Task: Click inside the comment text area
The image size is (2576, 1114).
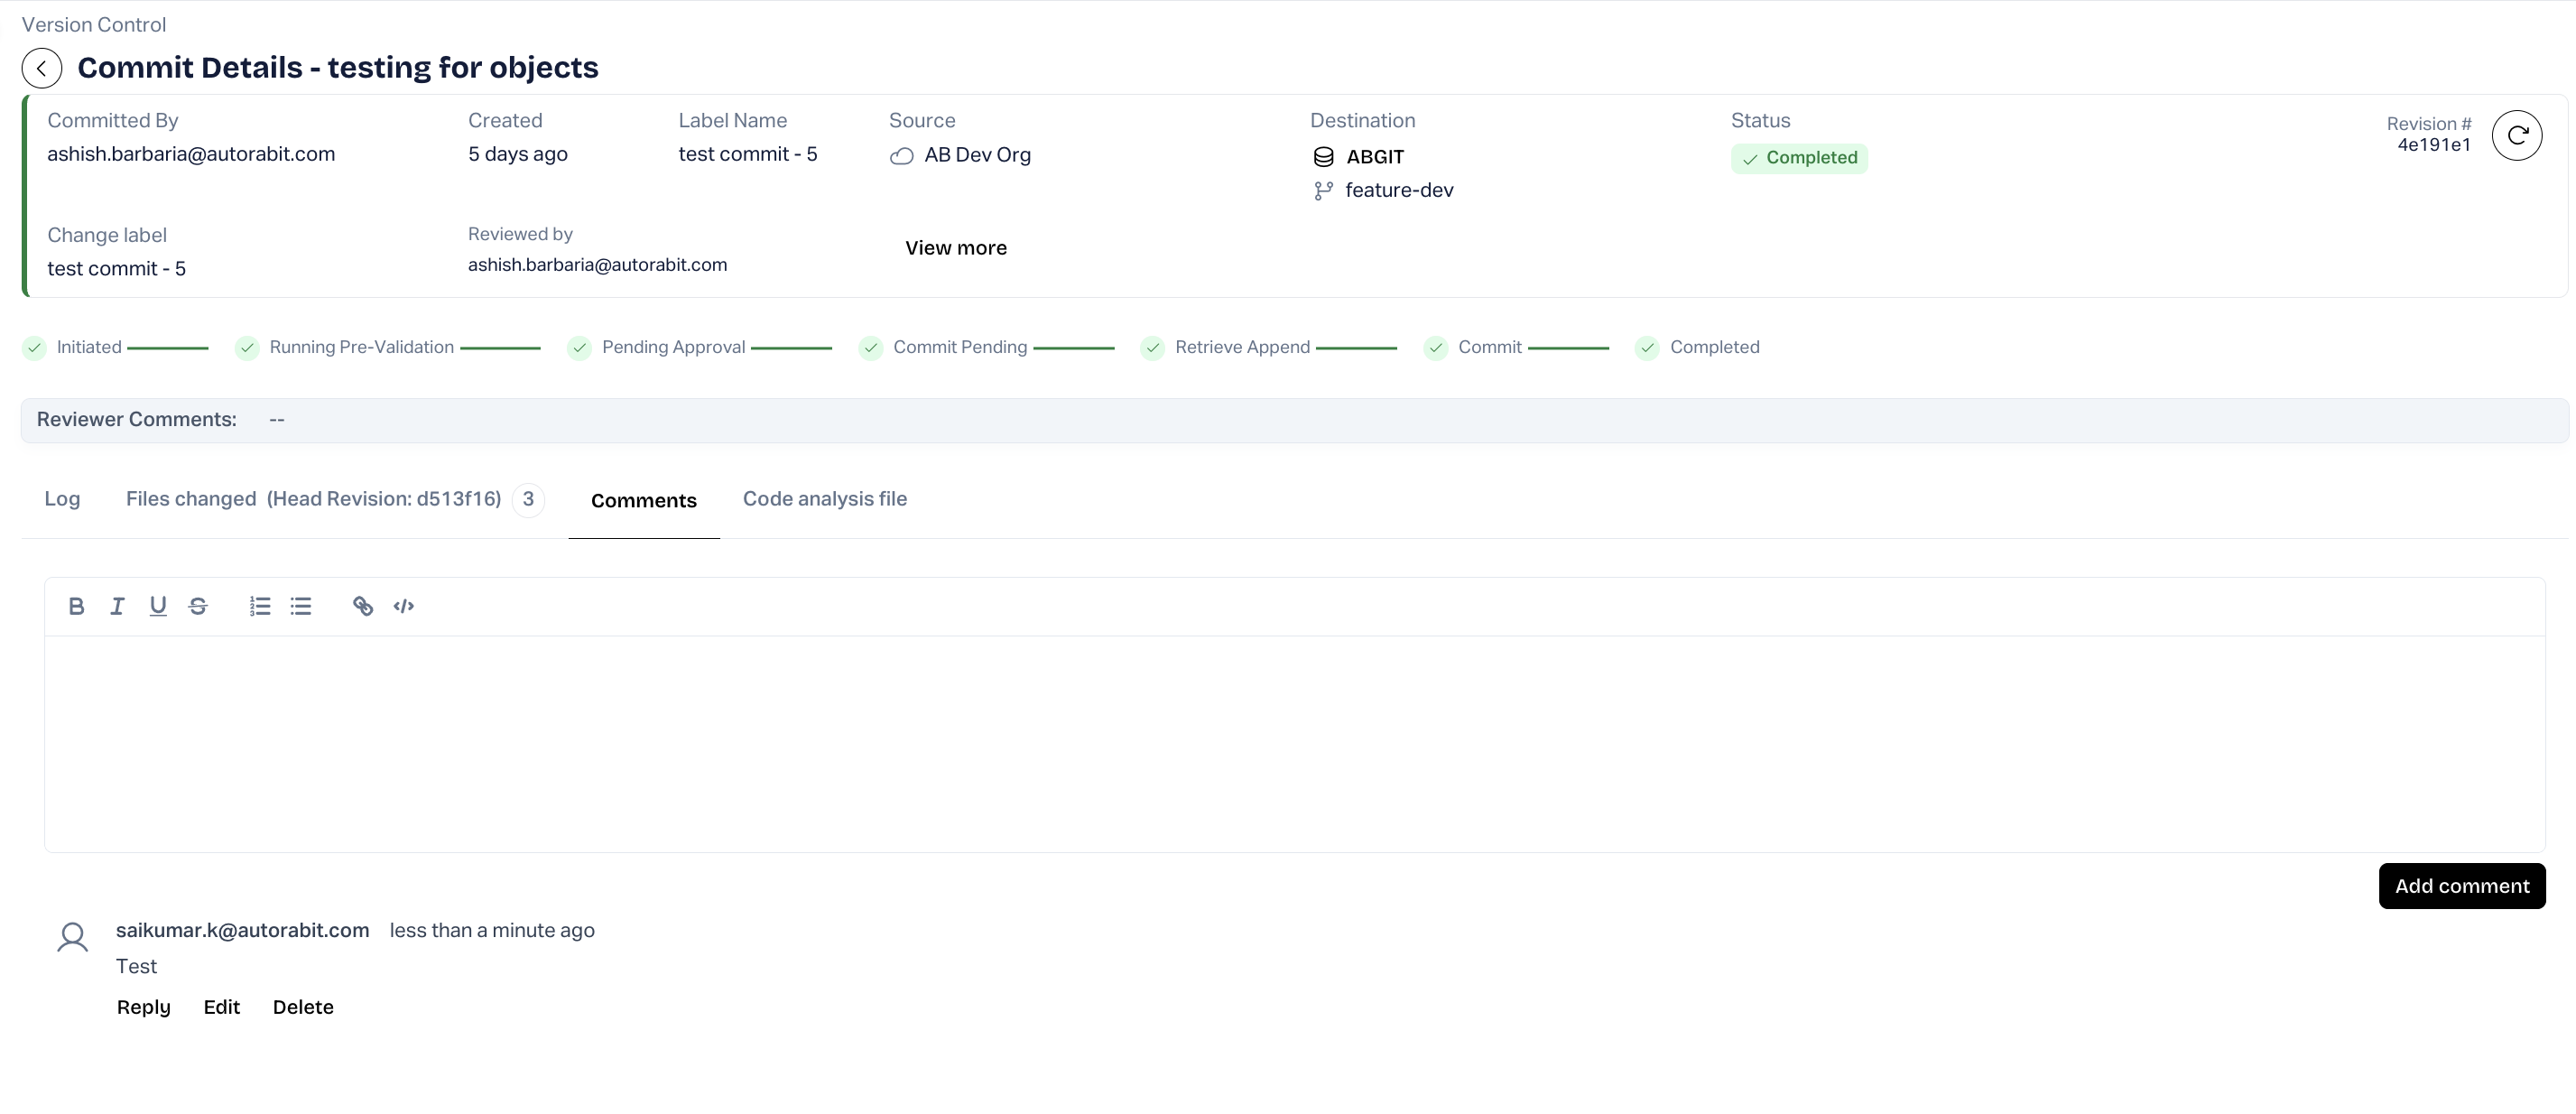Action: 1294,744
